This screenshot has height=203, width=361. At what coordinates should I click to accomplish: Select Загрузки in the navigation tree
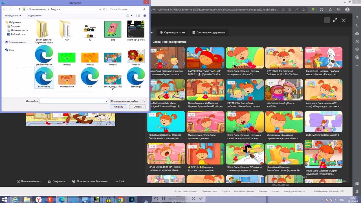[x=16, y=26]
